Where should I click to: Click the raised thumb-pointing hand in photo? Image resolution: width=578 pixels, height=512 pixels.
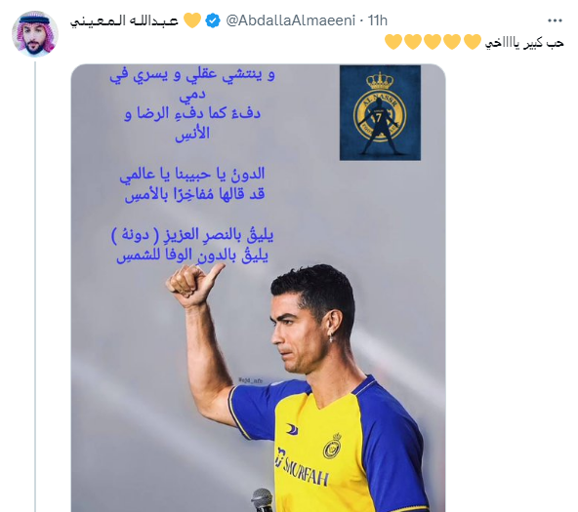(x=194, y=284)
